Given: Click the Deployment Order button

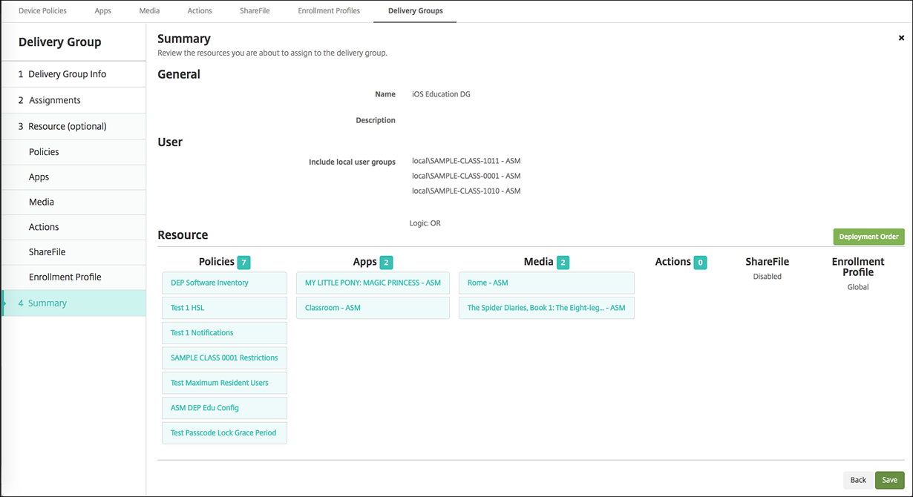Looking at the screenshot, I should [x=868, y=237].
